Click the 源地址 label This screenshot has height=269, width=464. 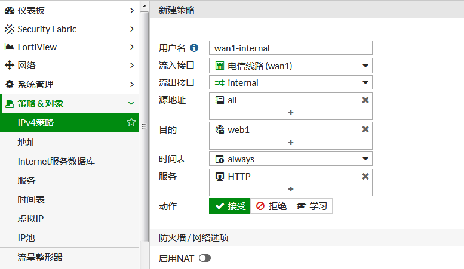pos(172,100)
